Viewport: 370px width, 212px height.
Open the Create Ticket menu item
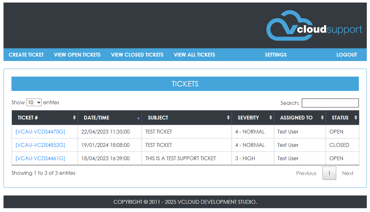point(26,55)
